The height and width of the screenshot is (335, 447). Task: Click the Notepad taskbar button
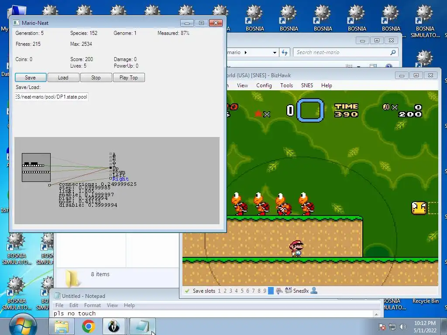tap(143, 326)
